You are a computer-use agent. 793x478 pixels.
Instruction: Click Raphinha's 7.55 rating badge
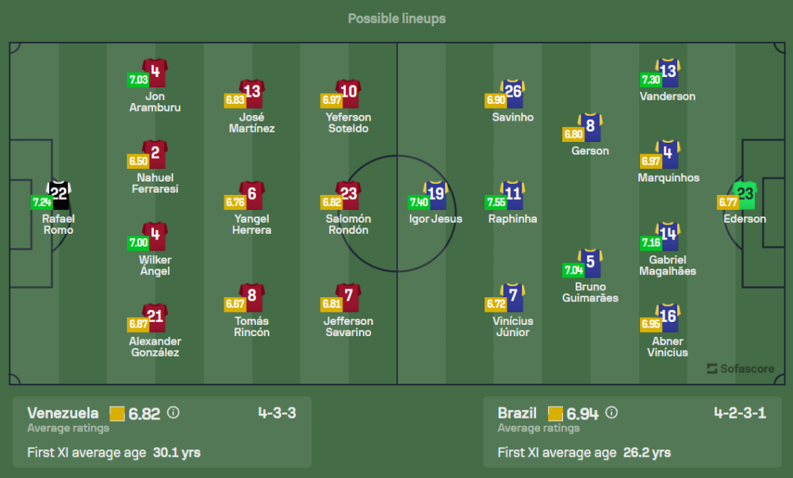click(x=496, y=202)
